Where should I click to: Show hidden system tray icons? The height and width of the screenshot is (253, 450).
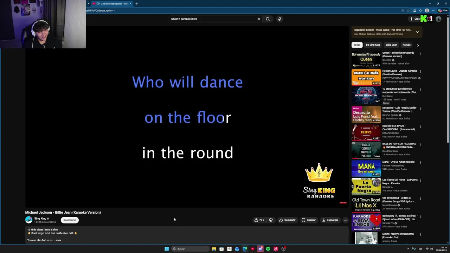tap(408, 249)
